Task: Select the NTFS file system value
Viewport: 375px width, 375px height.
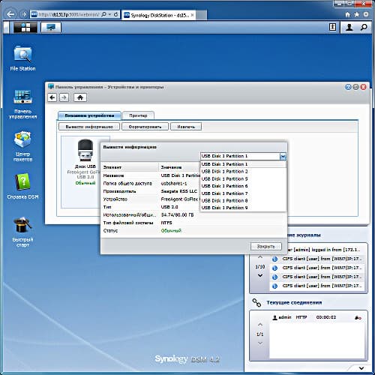Action: (x=166, y=223)
